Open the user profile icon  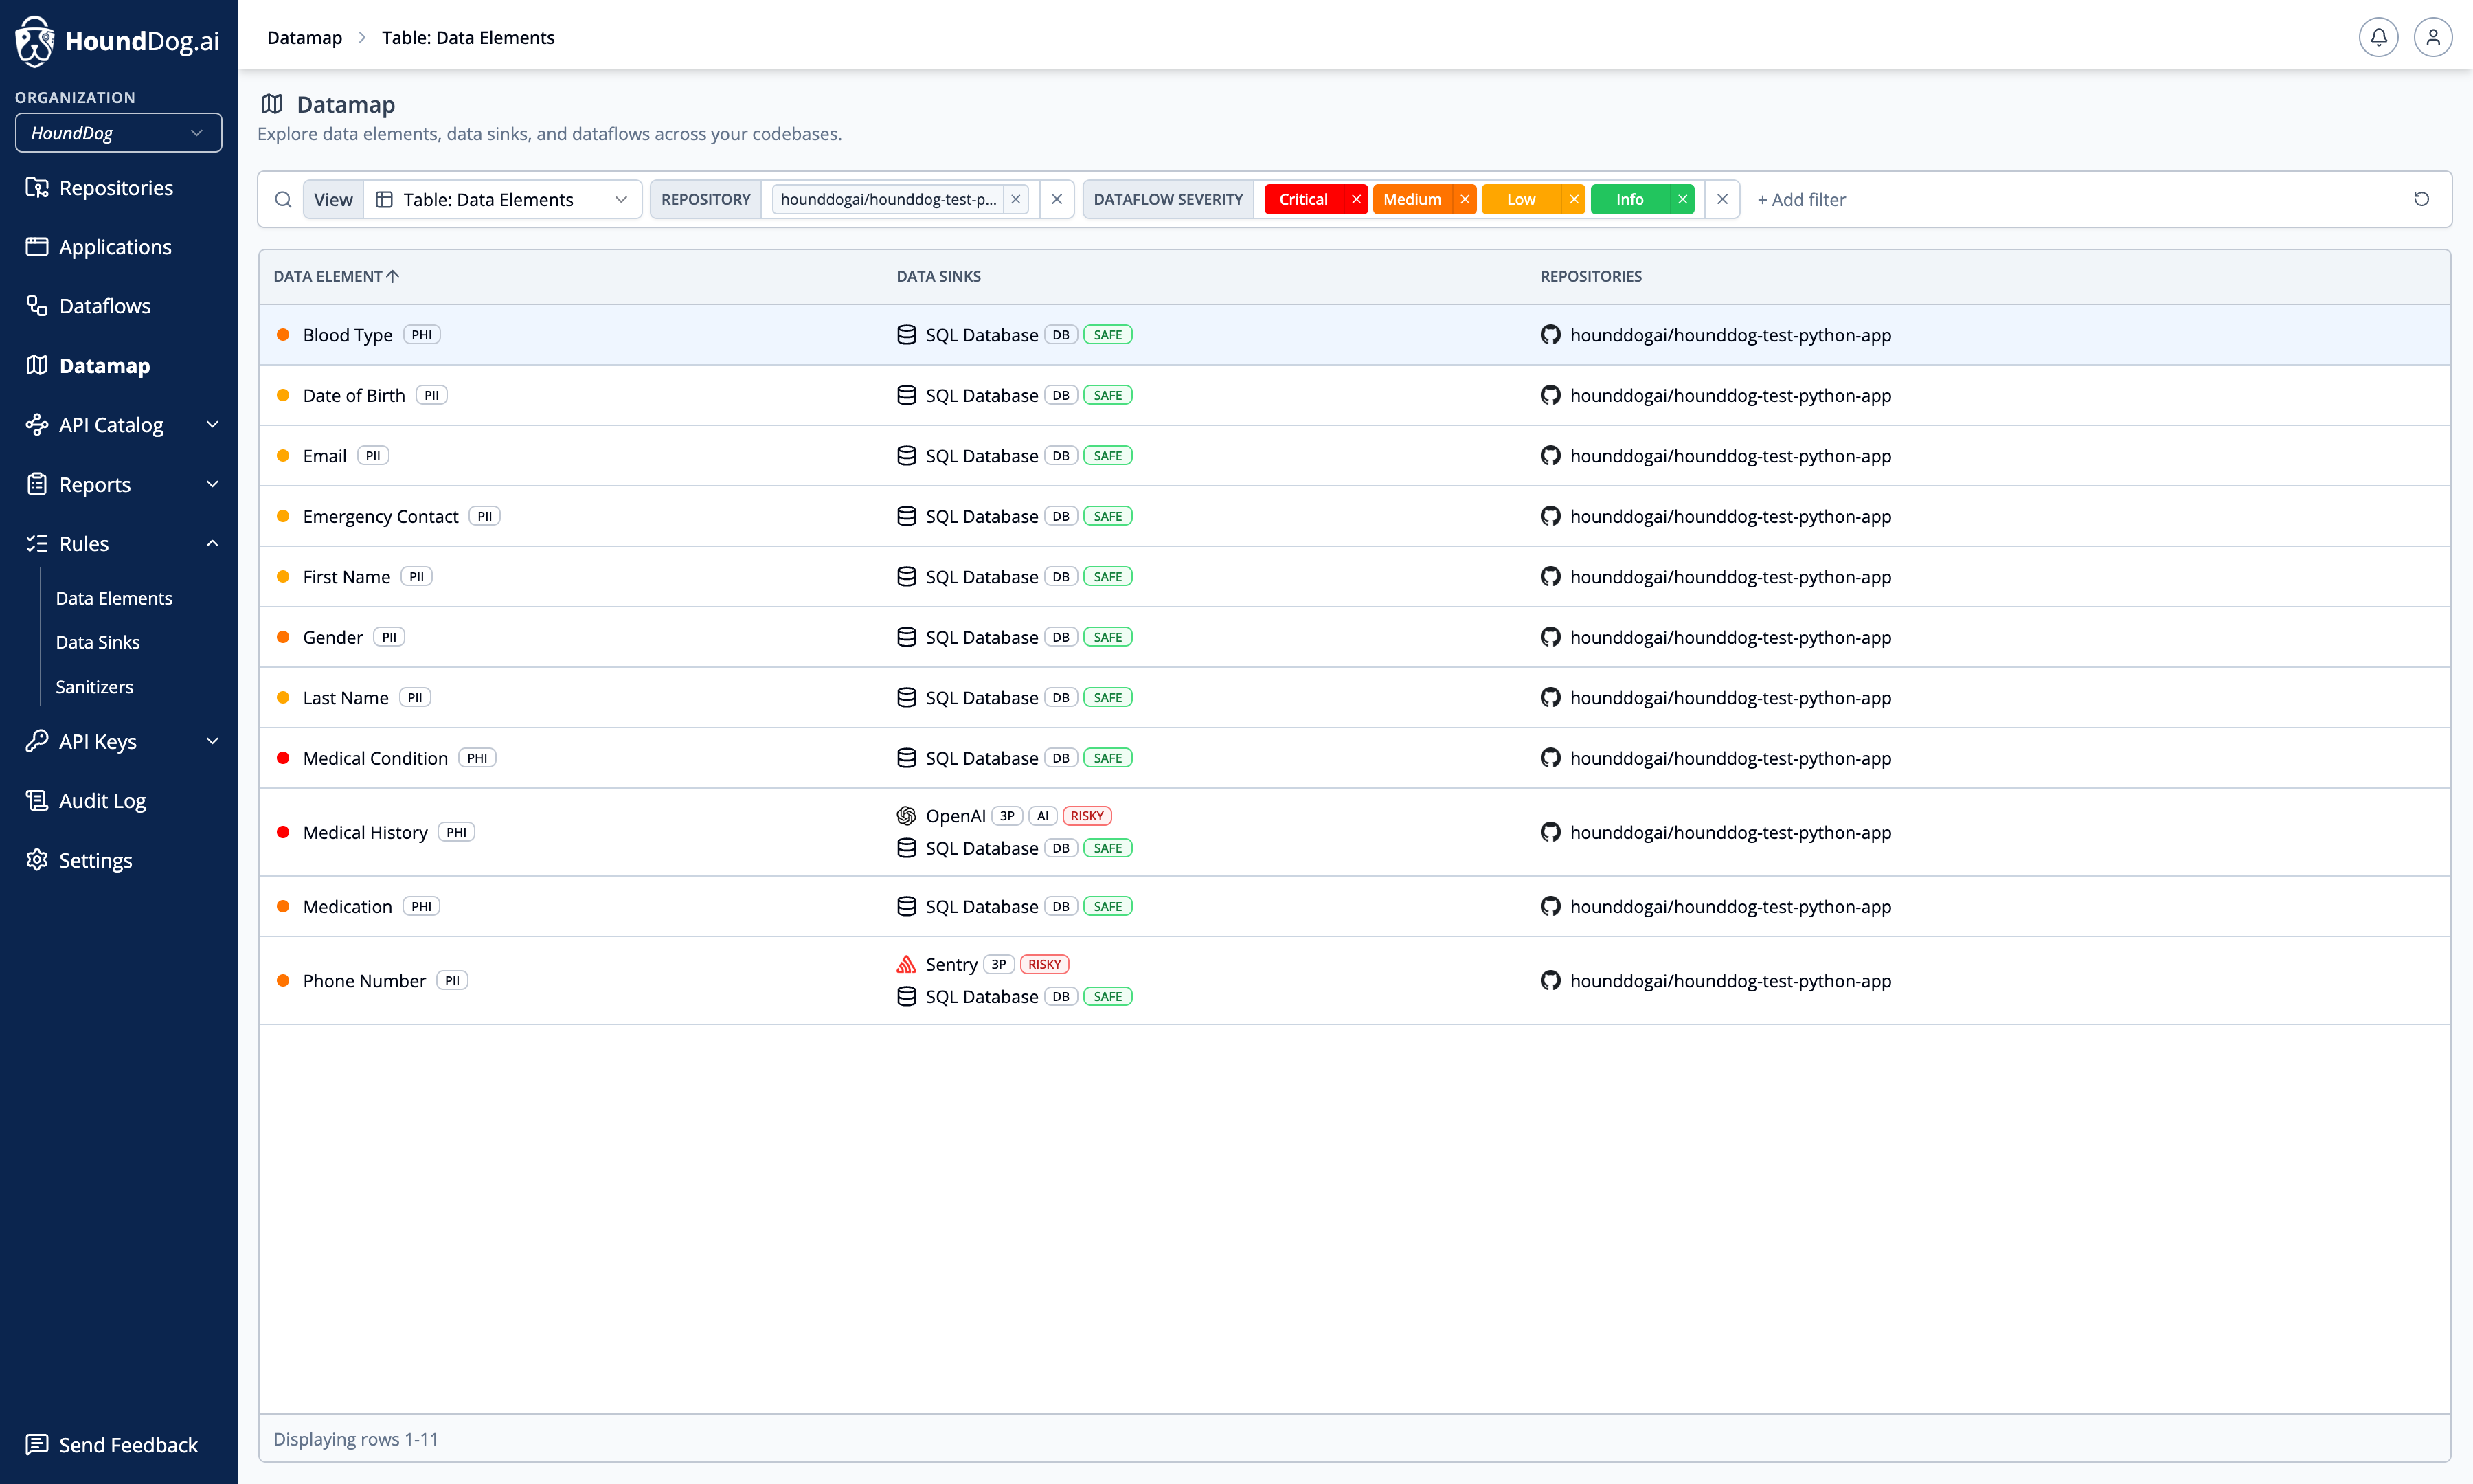coord(2433,37)
